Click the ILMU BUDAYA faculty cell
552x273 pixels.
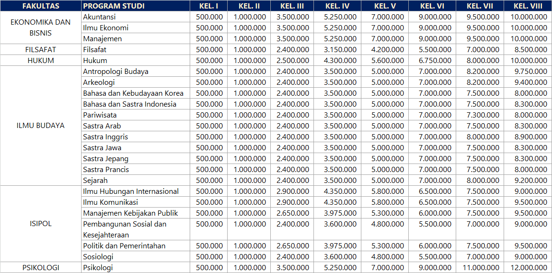point(40,126)
